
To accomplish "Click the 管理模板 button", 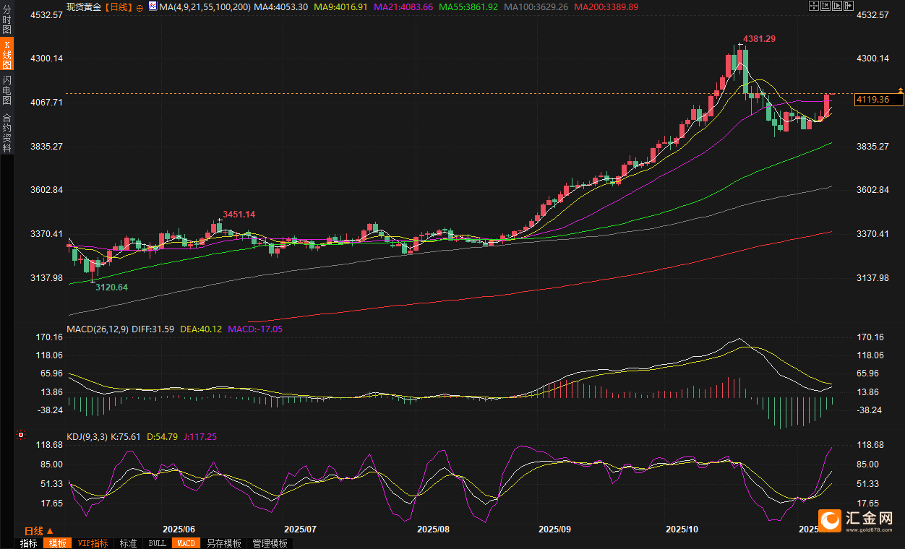I will [x=270, y=543].
